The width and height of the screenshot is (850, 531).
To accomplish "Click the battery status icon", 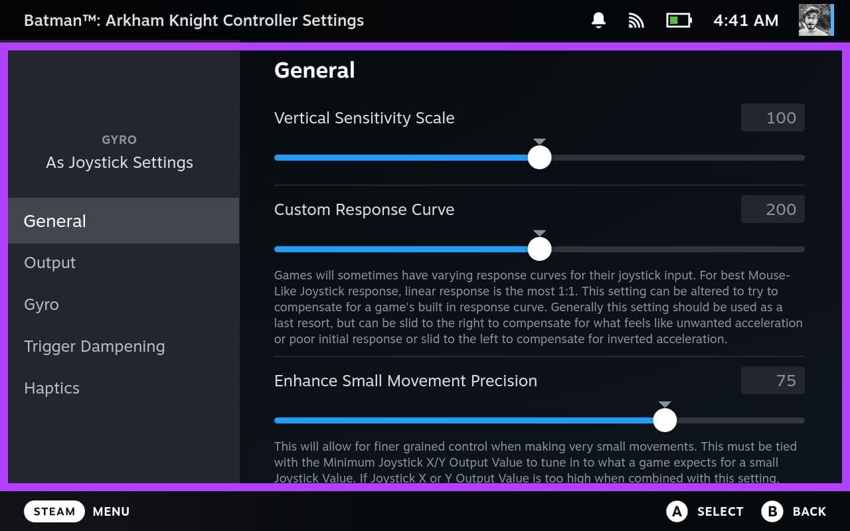I will point(679,21).
